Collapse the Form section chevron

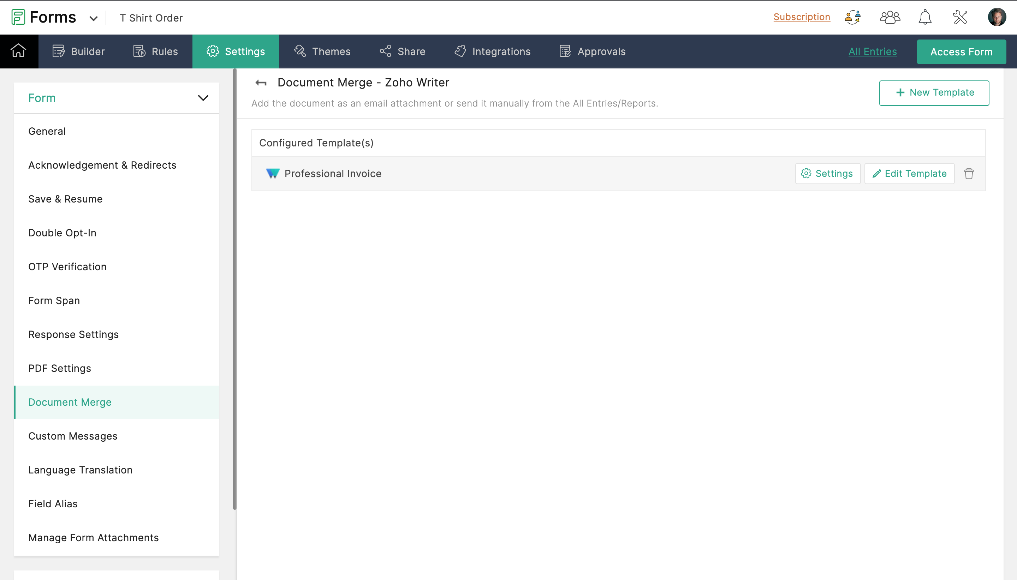point(203,98)
